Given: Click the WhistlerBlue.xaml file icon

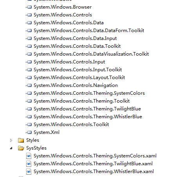Looking at the screenshot, I should coord(29,172).
